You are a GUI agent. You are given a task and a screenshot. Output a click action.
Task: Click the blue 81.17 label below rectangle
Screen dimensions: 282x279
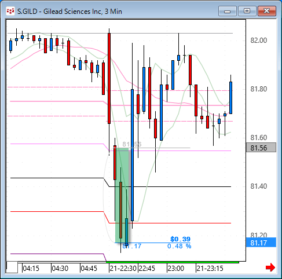point(132,246)
